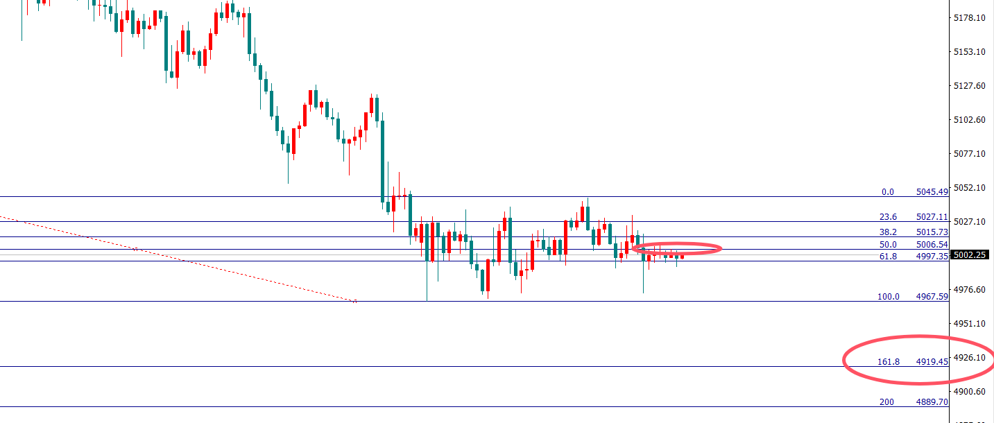Click the trendline endpoint handle near 4967.59
Viewport: 994px width, 423px height.
pyautogui.click(x=356, y=302)
